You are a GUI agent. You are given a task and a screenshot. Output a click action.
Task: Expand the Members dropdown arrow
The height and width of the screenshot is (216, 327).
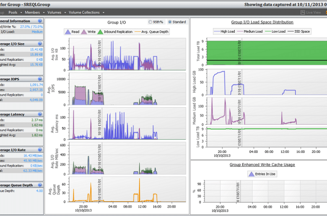click(x=44, y=13)
